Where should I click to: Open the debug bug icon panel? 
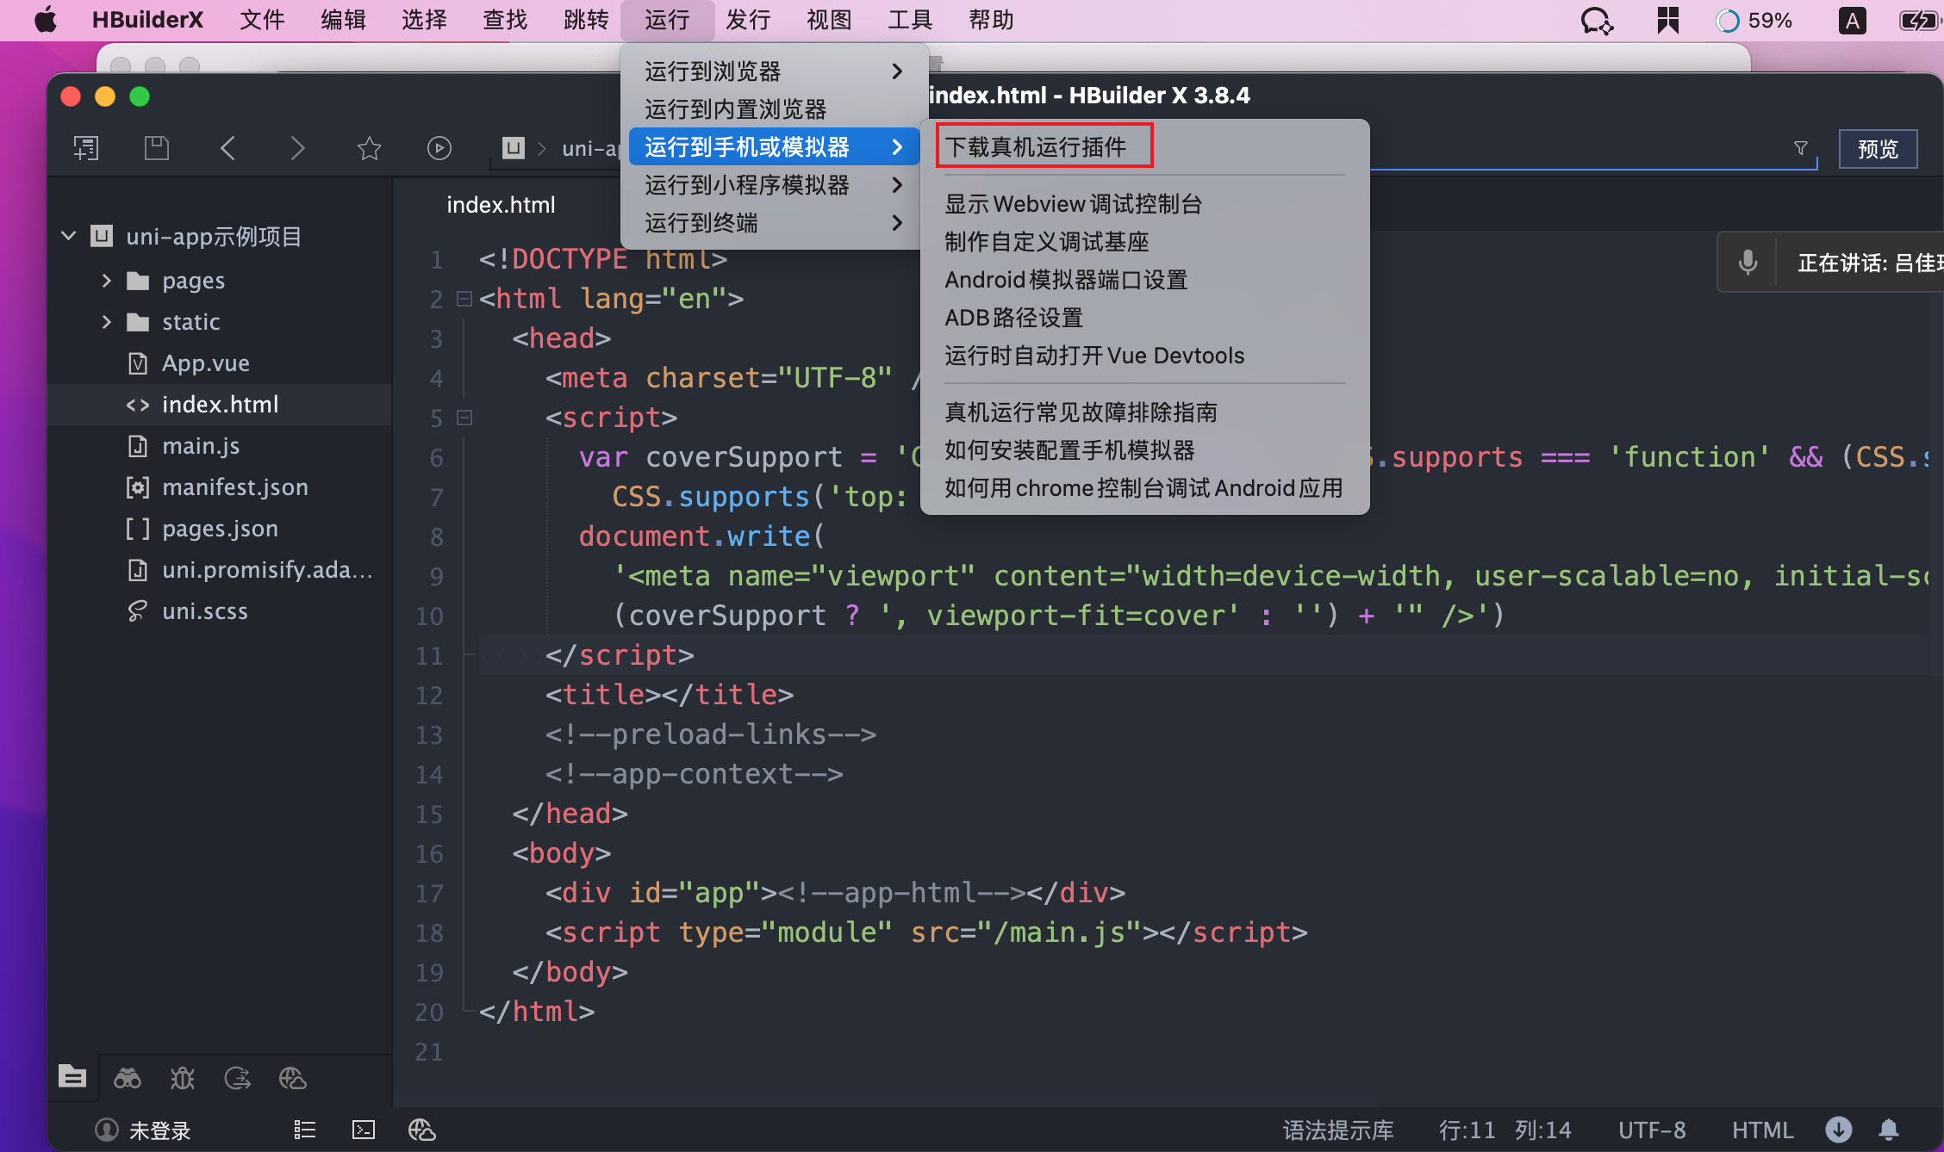click(183, 1078)
